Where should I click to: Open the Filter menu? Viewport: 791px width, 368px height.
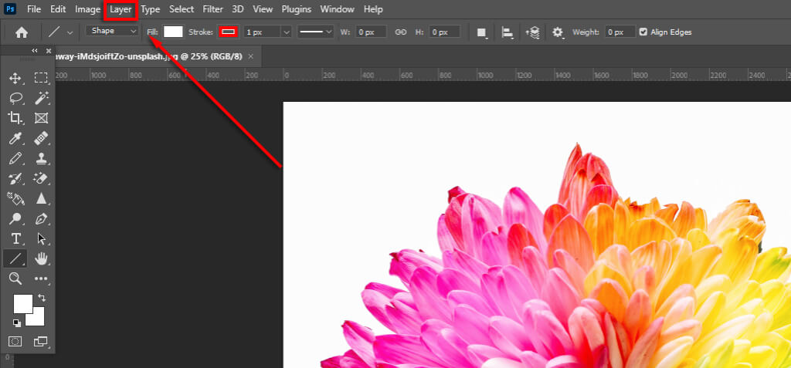click(x=212, y=9)
